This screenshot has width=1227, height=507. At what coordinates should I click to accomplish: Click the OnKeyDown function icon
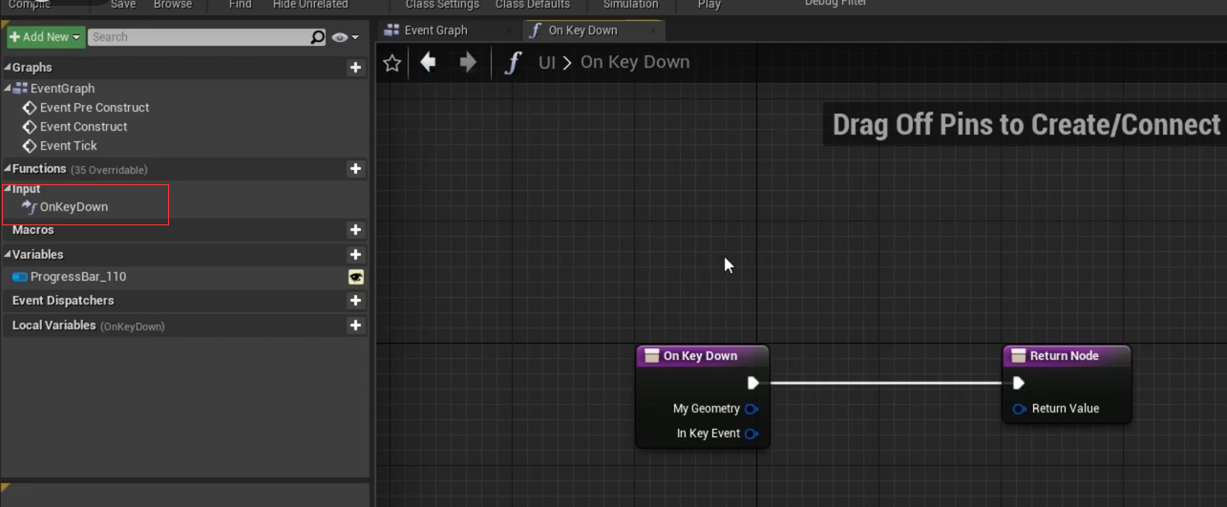click(x=29, y=207)
